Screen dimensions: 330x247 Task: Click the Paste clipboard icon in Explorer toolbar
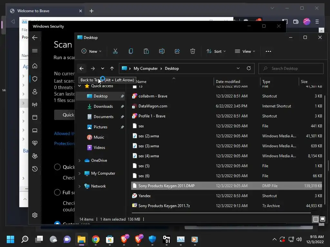[146, 51]
